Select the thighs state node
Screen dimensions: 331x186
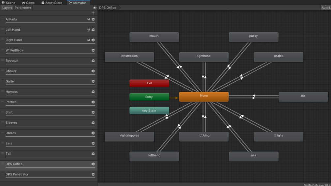pyautogui.click(x=279, y=136)
